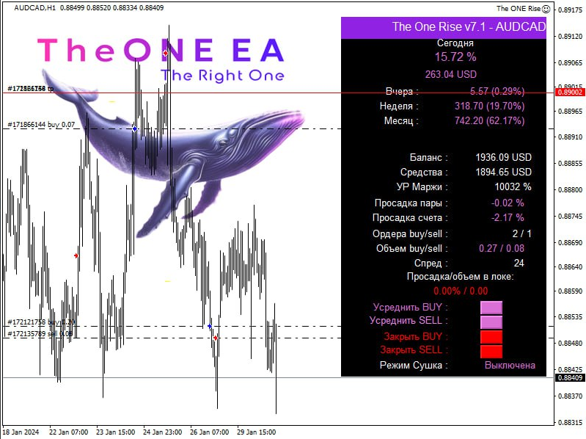Click the Ордера buy/sell value 2 / 1
This screenshot has width=586, height=439.
coord(521,233)
